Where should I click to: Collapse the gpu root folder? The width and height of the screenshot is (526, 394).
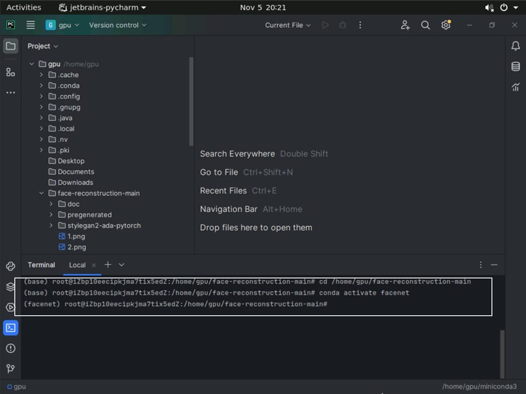tap(32, 64)
